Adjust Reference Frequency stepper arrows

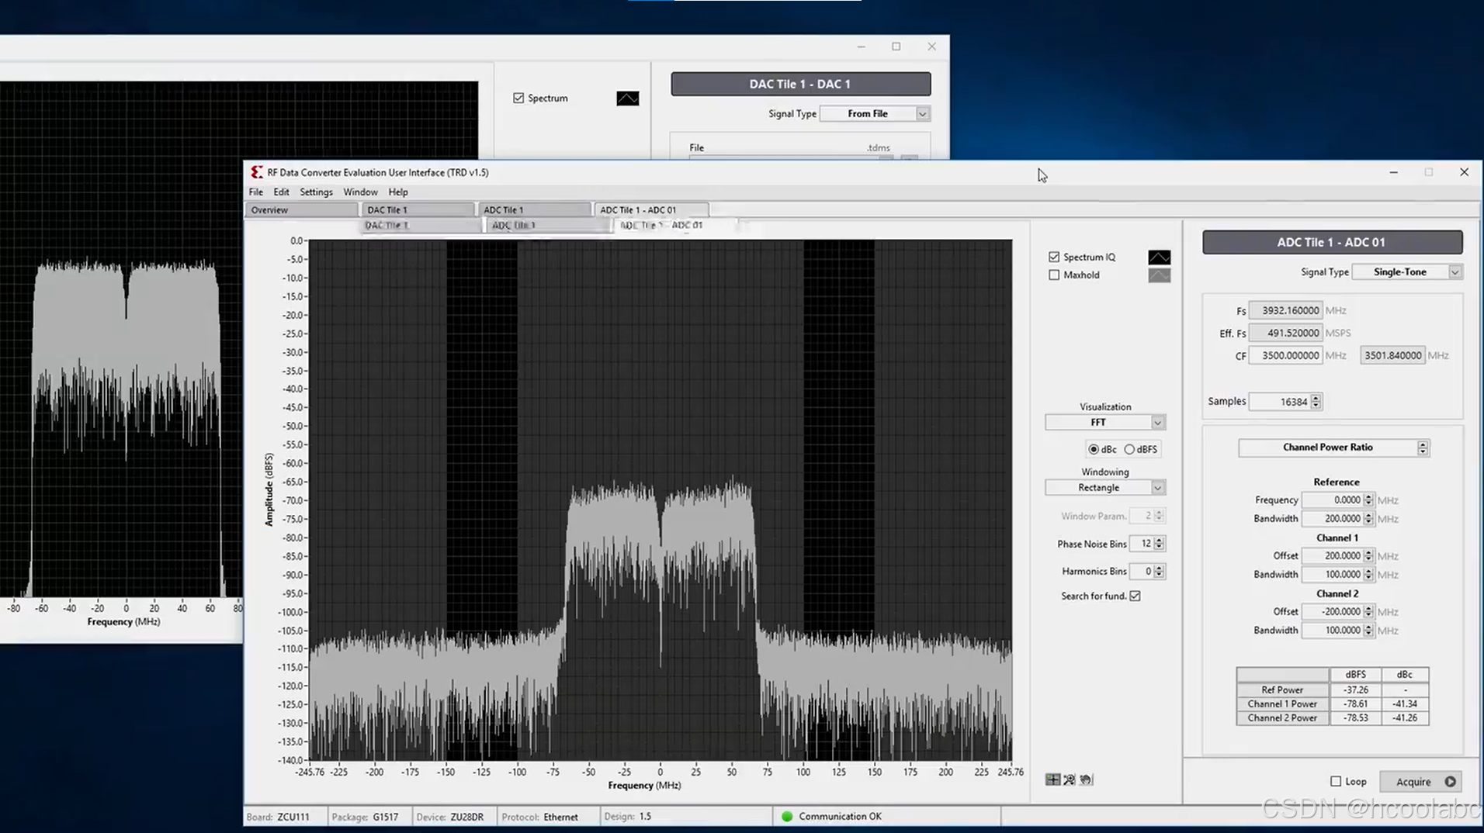(1368, 500)
